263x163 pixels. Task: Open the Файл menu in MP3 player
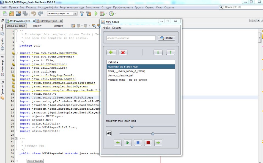click(106, 28)
